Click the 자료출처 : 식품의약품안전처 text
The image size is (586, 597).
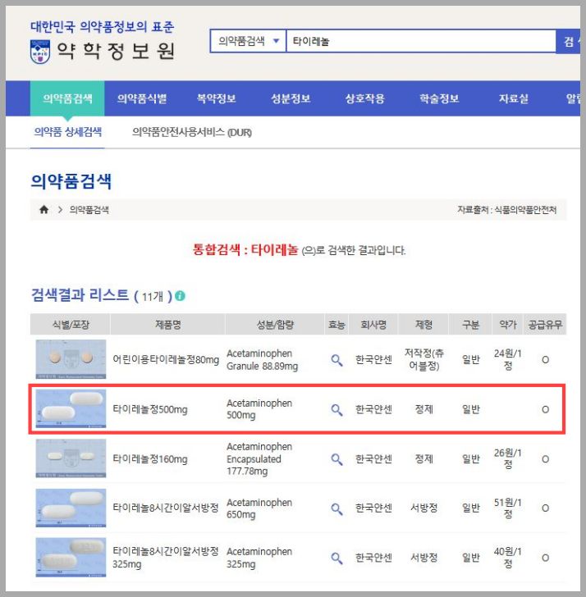pos(506,210)
